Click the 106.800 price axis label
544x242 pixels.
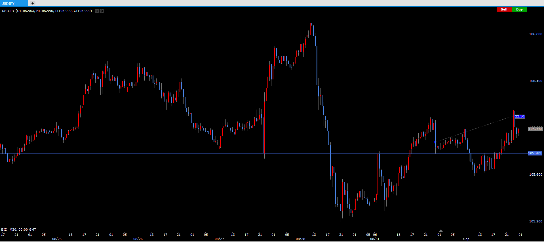[x=535, y=34]
